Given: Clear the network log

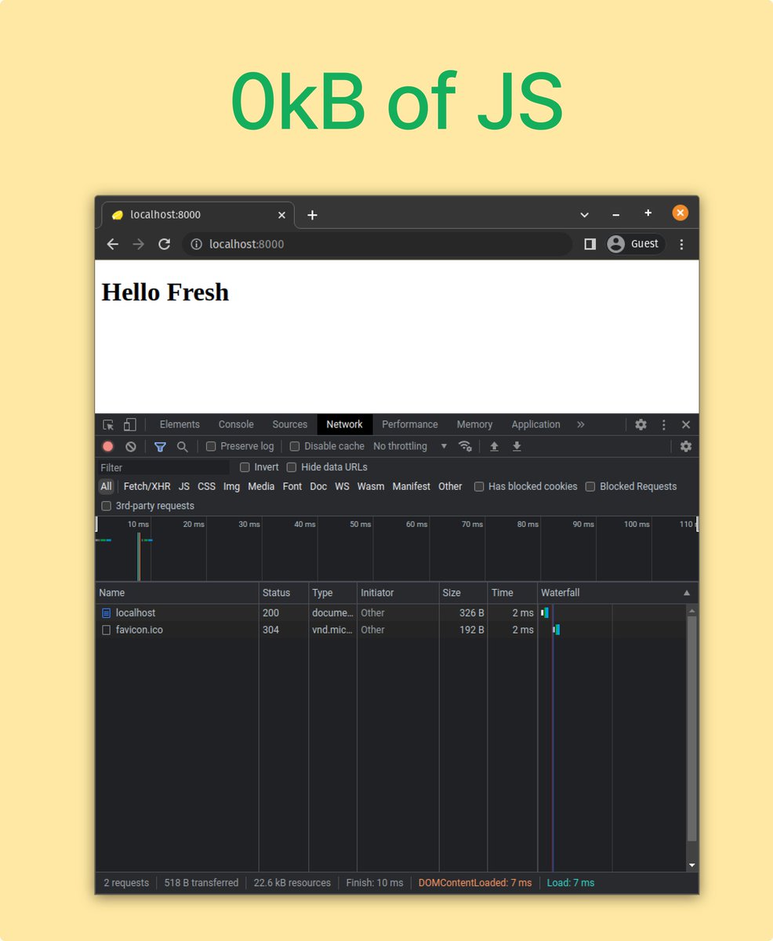Looking at the screenshot, I should 131,446.
